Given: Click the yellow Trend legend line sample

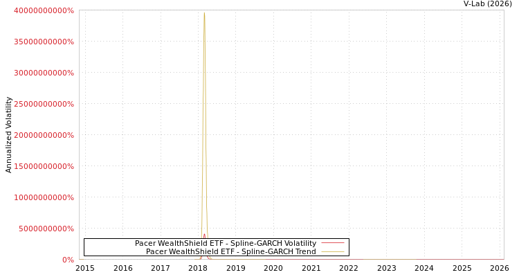Looking at the screenshot, I should 333,251.
